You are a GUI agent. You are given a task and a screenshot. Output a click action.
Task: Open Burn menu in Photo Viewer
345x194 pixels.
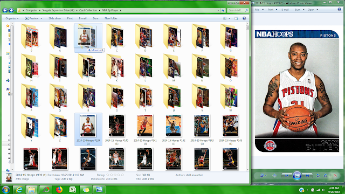(x=298, y=10)
